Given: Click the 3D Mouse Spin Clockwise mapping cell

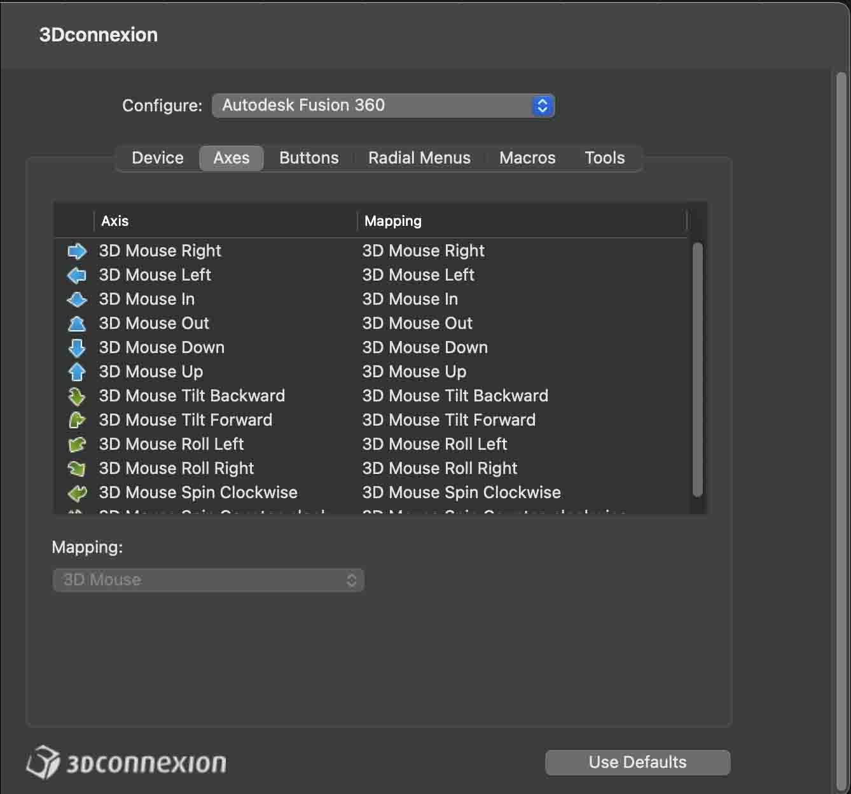Looking at the screenshot, I should click(x=462, y=493).
